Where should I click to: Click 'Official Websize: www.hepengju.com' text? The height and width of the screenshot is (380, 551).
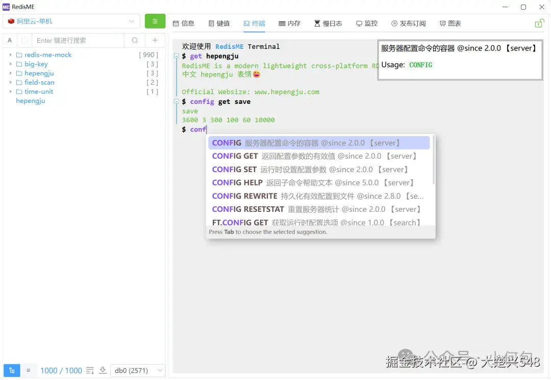[251, 92]
